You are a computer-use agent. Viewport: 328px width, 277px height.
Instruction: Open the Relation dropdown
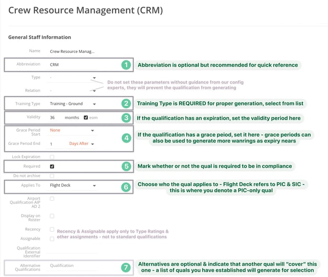72,91
